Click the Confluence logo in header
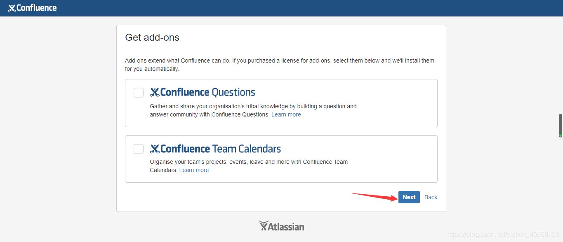Image resolution: width=563 pixels, height=242 pixels. (x=32, y=8)
